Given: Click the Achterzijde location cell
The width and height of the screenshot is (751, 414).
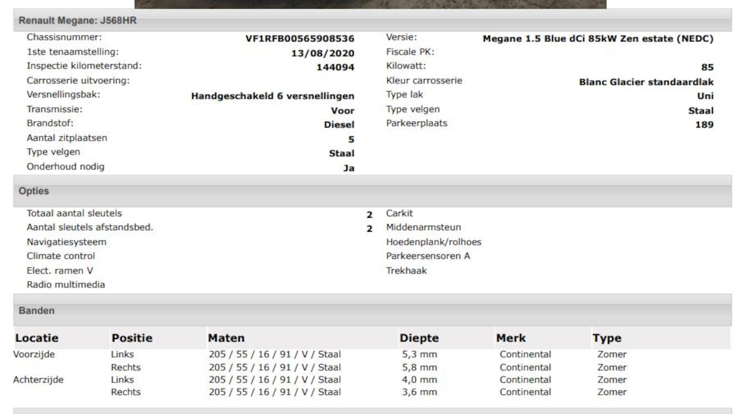Looking at the screenshot, I should (x=38, y=380).
